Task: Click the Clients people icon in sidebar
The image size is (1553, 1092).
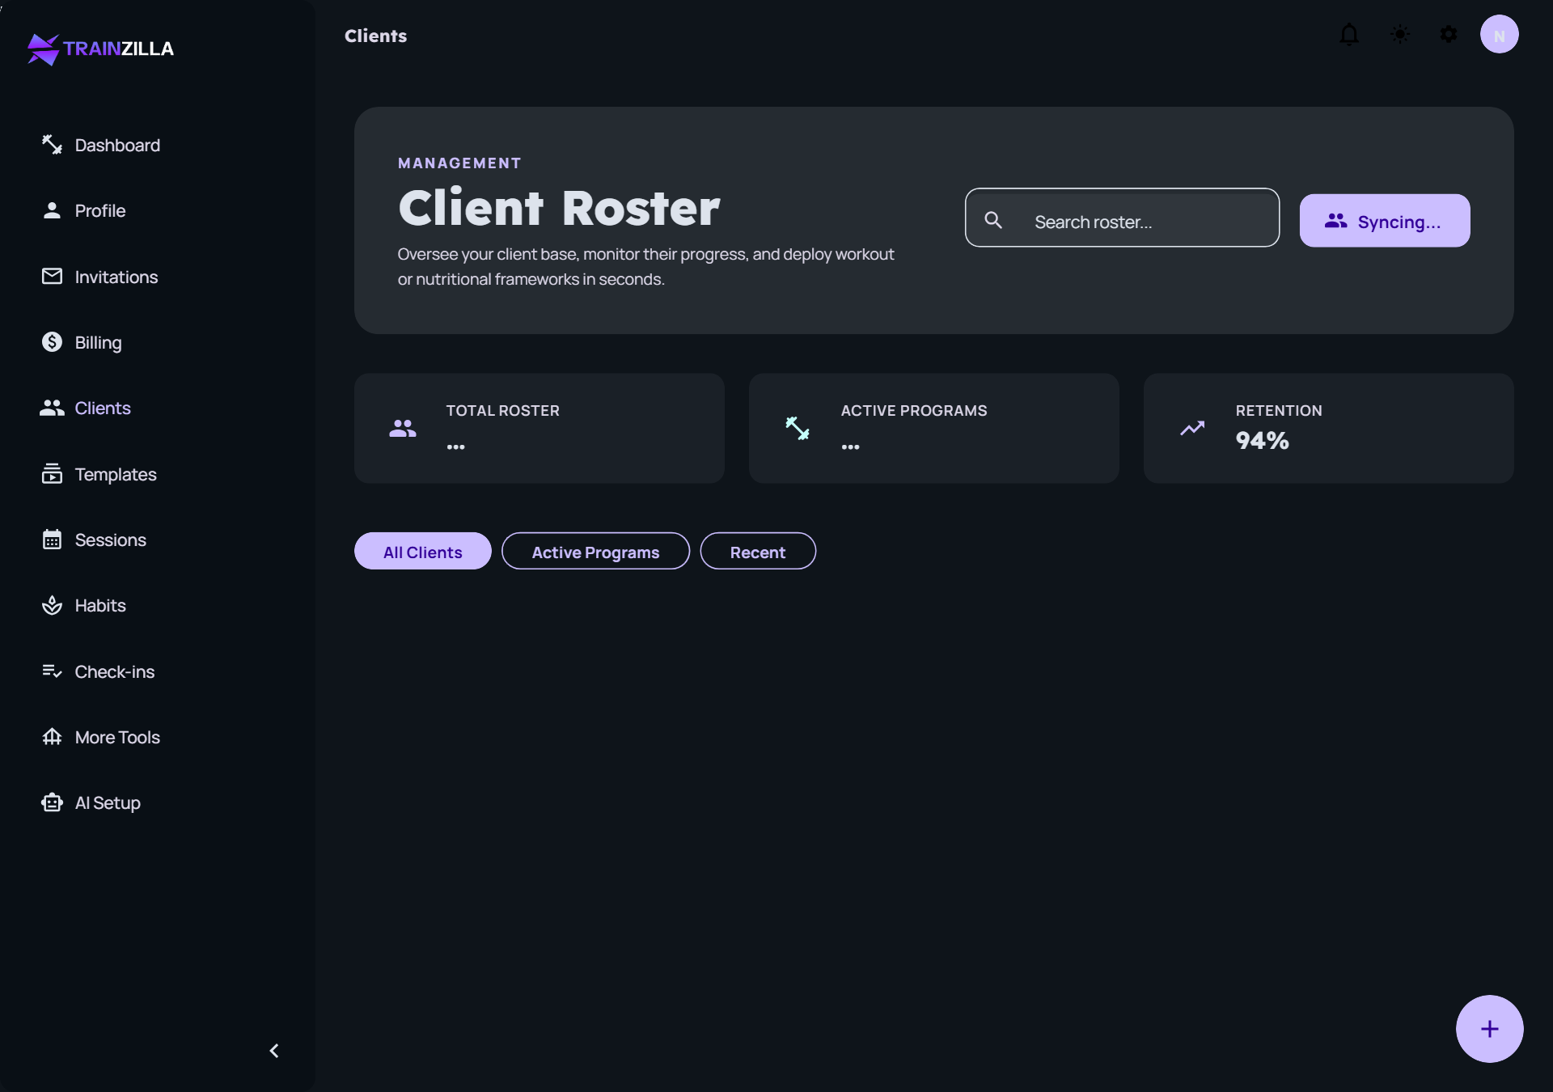Action: [x=52, y=408]
